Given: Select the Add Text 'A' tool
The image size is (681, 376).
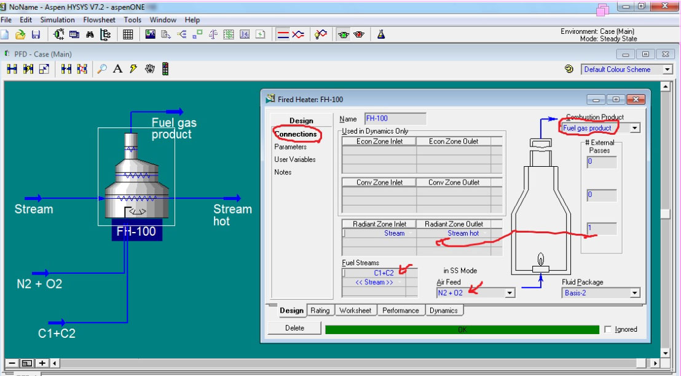Looking at the screenshot, I should (x=117, y=70).
